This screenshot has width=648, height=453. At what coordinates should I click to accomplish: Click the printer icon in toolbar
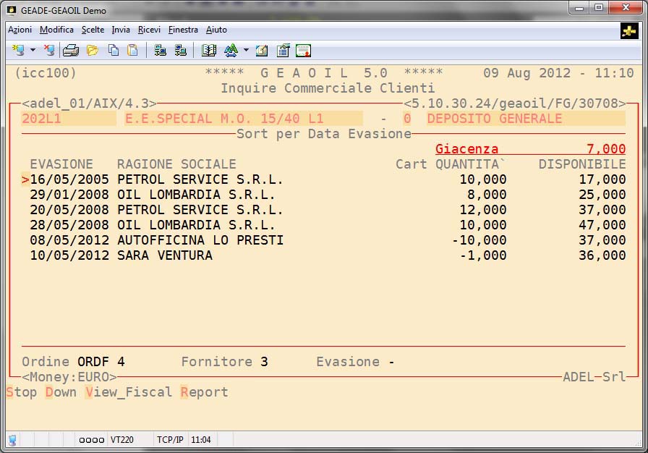pyautogui.click(x=71, y=51)
